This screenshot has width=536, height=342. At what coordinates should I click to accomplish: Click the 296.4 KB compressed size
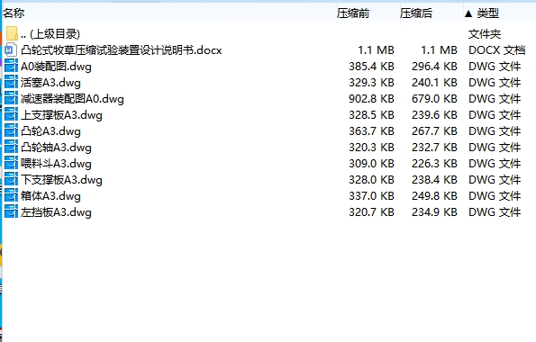tap(434, 67)
